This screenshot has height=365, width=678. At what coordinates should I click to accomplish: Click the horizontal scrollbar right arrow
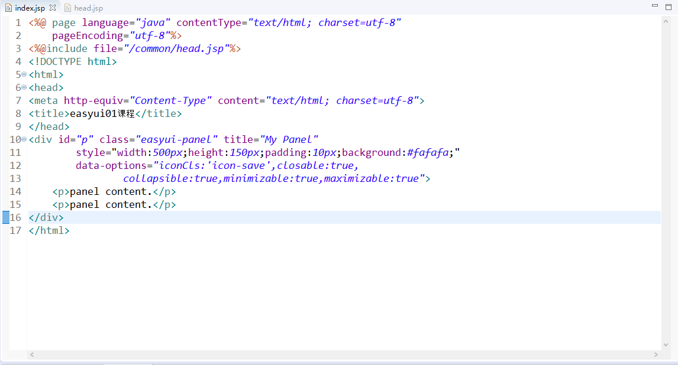[656, 354]
